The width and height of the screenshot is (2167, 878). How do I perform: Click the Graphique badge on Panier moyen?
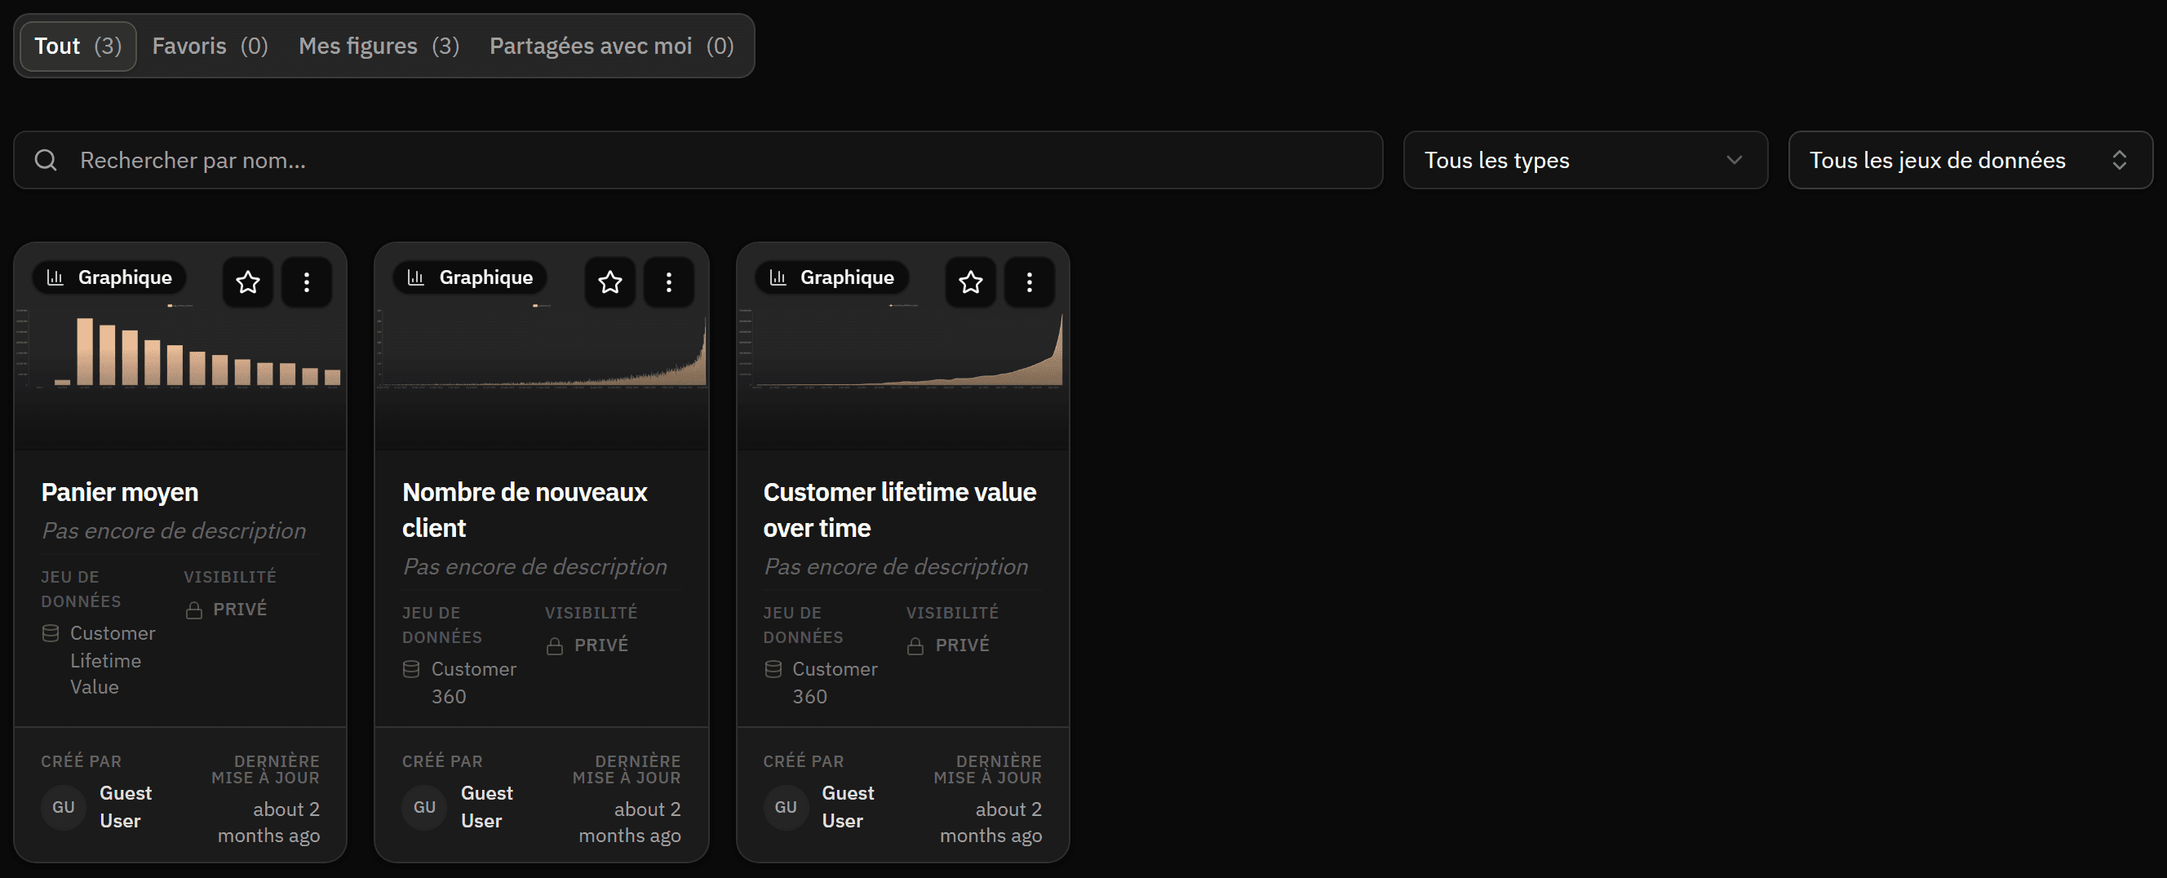[109, 277]
